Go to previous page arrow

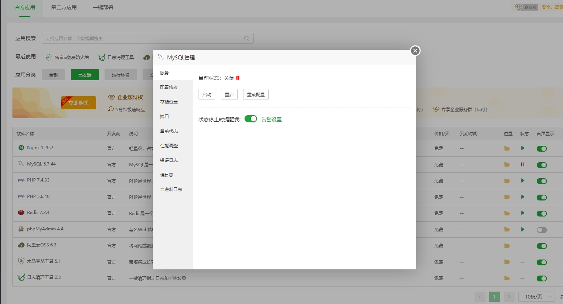[x=480, y=297]
